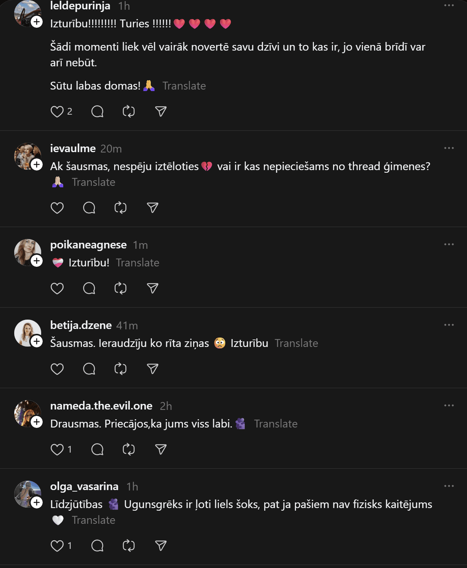467x568 pixels.
Task: Share olga_vasarina's comment with the send icon
Action: (161, 546)
